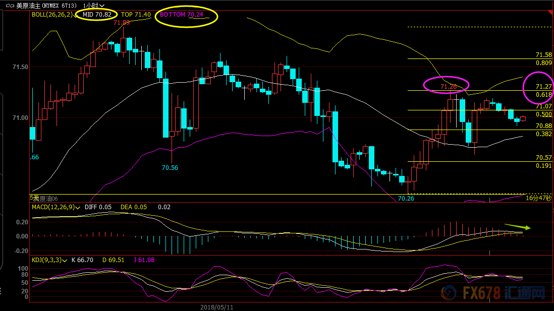The width and height of the screenshot is (554, 311).
Task: Click the 0.618 Fibonacci level at 71.27
Action: [x=543, y=94]
